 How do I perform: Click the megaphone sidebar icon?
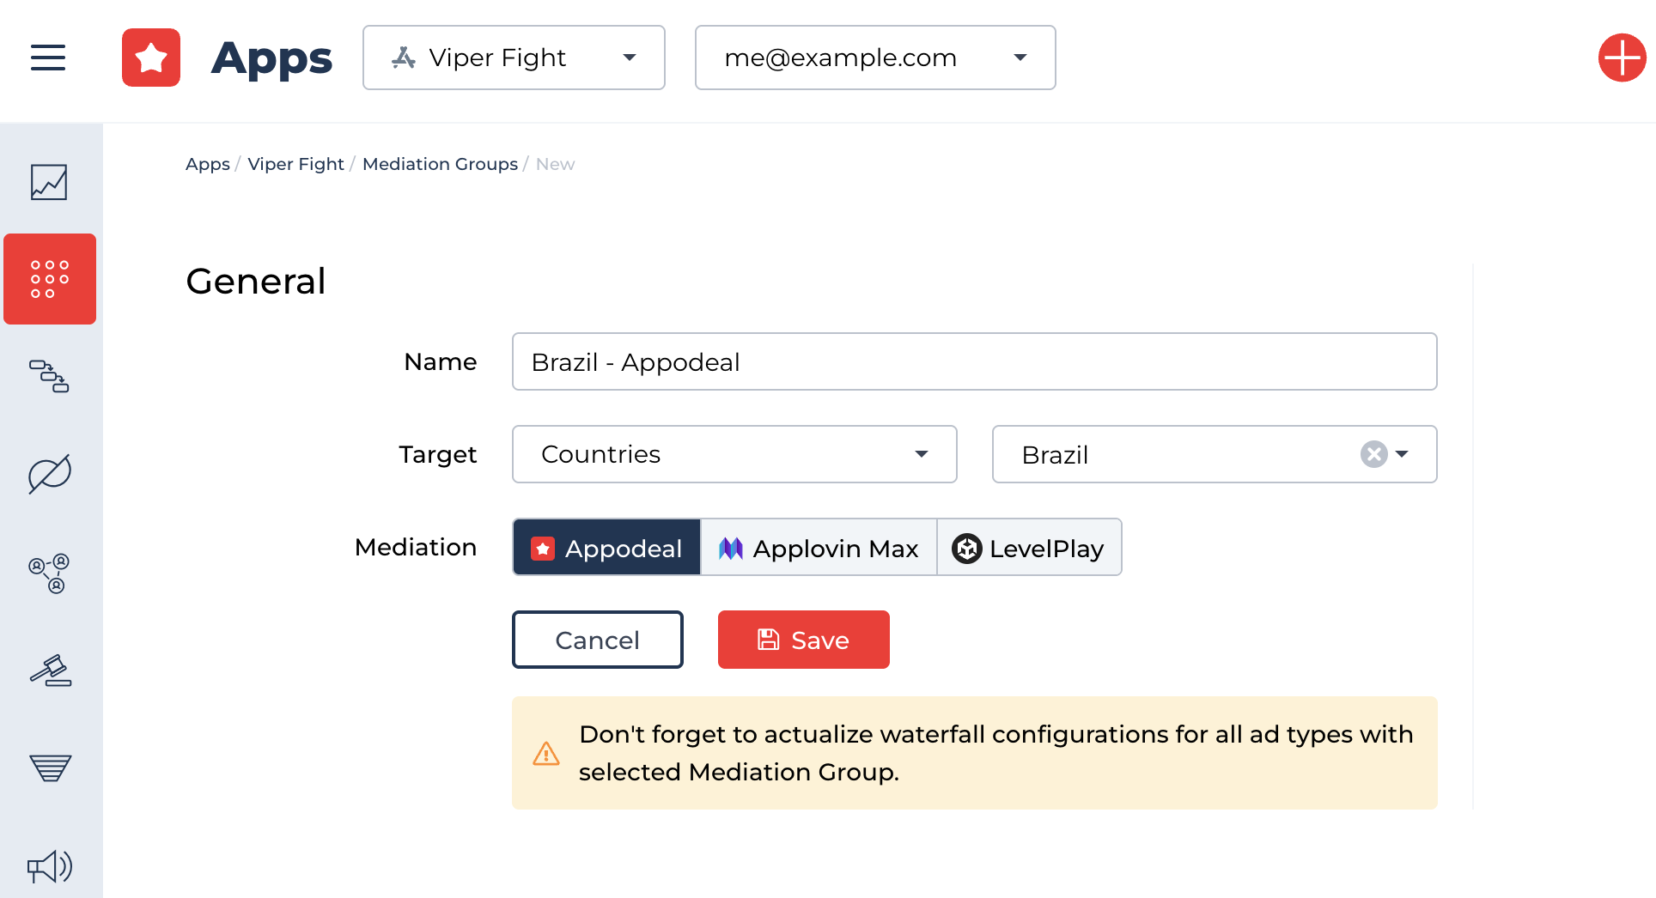pos(50,866)
